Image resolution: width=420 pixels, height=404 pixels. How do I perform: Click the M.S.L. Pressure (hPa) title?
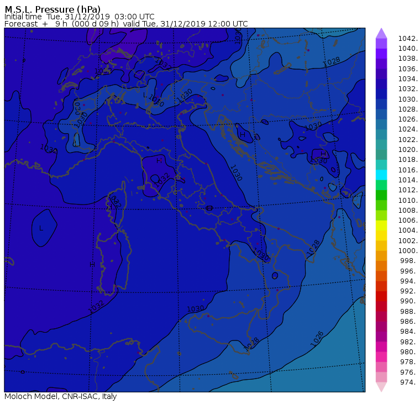click(53, 9)
